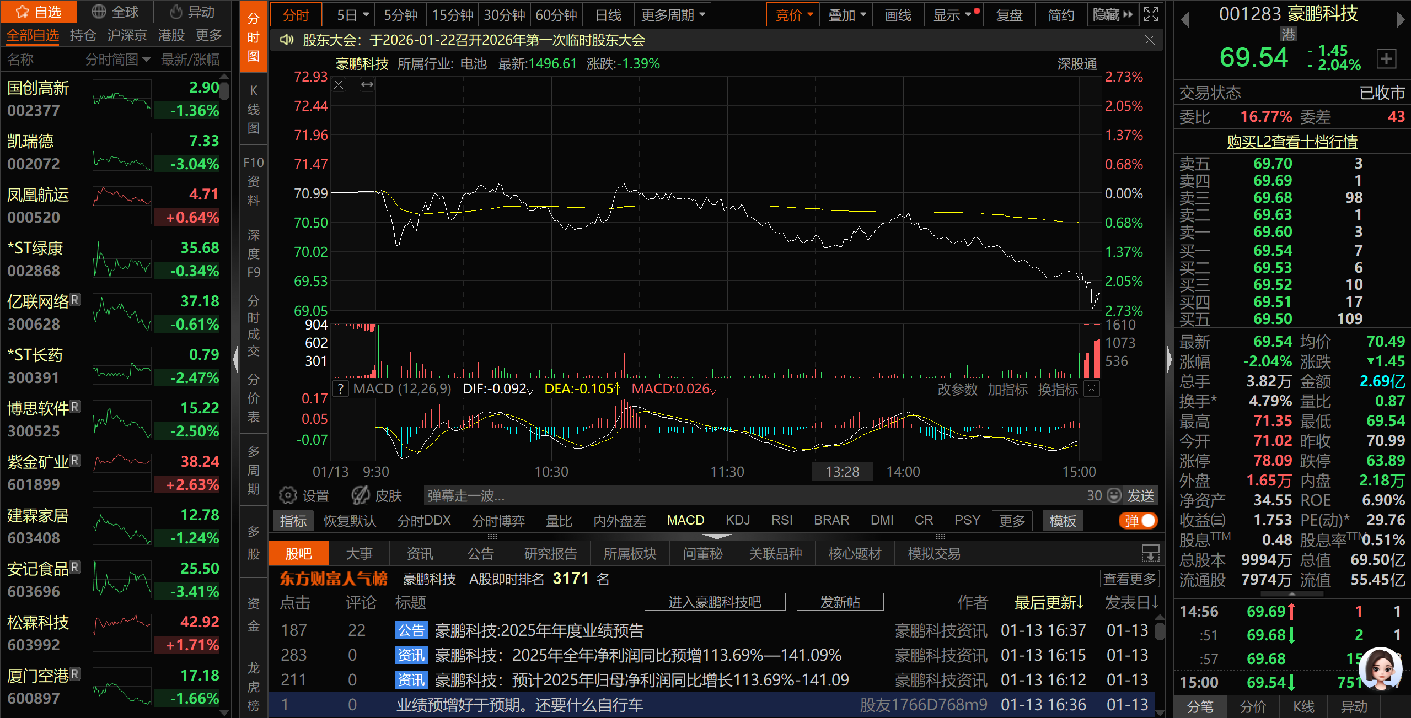Open the research reports tab
Viewport: 1411px width, 718px height.
(550, 554)
